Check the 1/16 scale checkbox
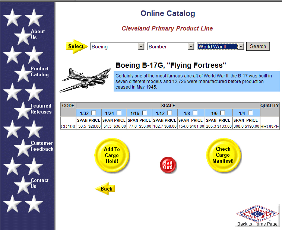This screenshot has height=230, width=282. 145,113
